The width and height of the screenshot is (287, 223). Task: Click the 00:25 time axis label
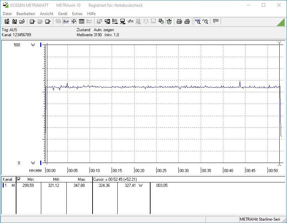click(x=162, y=170)
